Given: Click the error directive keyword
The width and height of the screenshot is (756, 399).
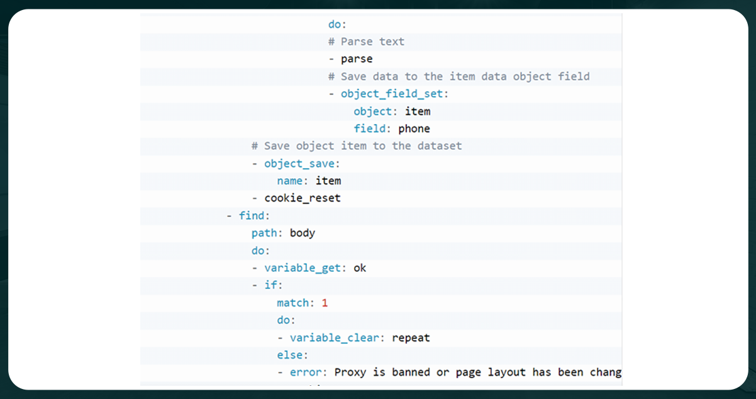Looking at the screenshot, I should [306, 372].
